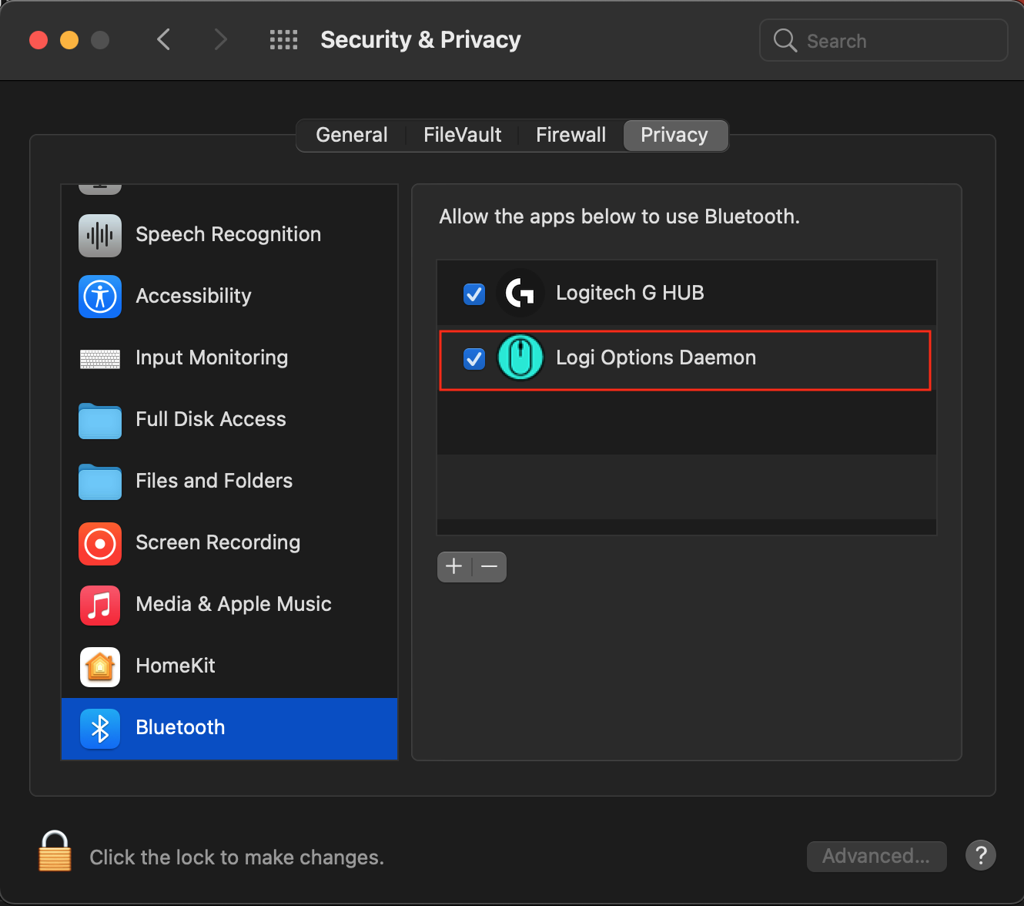1024x906 pixels.
Task: Open the FileVault tab
Action: pyautogui.click(x=462, y=136)
